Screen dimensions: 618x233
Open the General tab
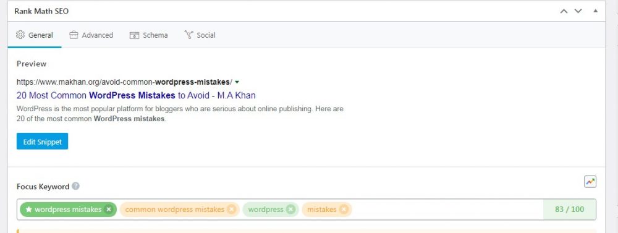pos(34,35)
